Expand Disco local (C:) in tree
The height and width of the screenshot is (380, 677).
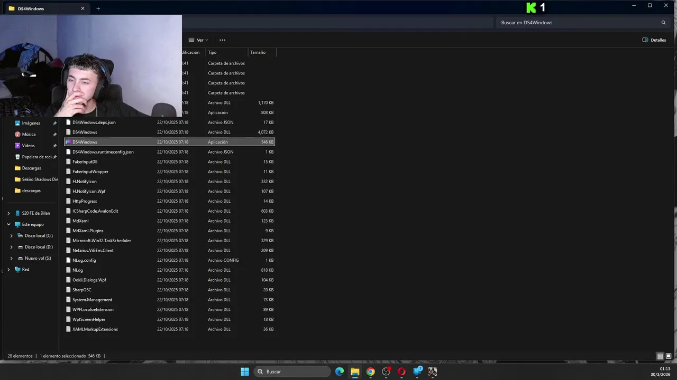click(12, 236)
